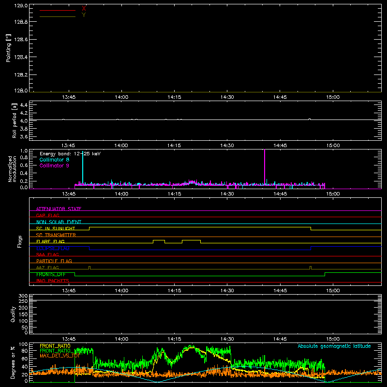Click the 128.8 tick label
This screenshot has width=387, height=387.
pos(21,22)
